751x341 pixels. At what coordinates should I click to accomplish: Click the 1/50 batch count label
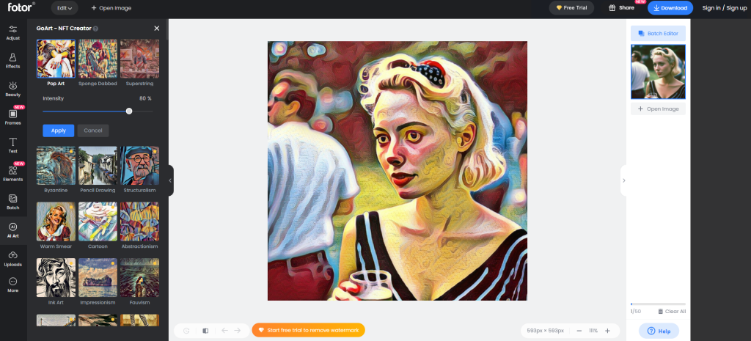click(x=636, y=312)
